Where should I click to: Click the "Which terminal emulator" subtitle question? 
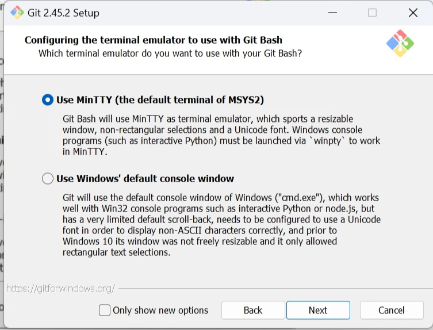(170, 53)
